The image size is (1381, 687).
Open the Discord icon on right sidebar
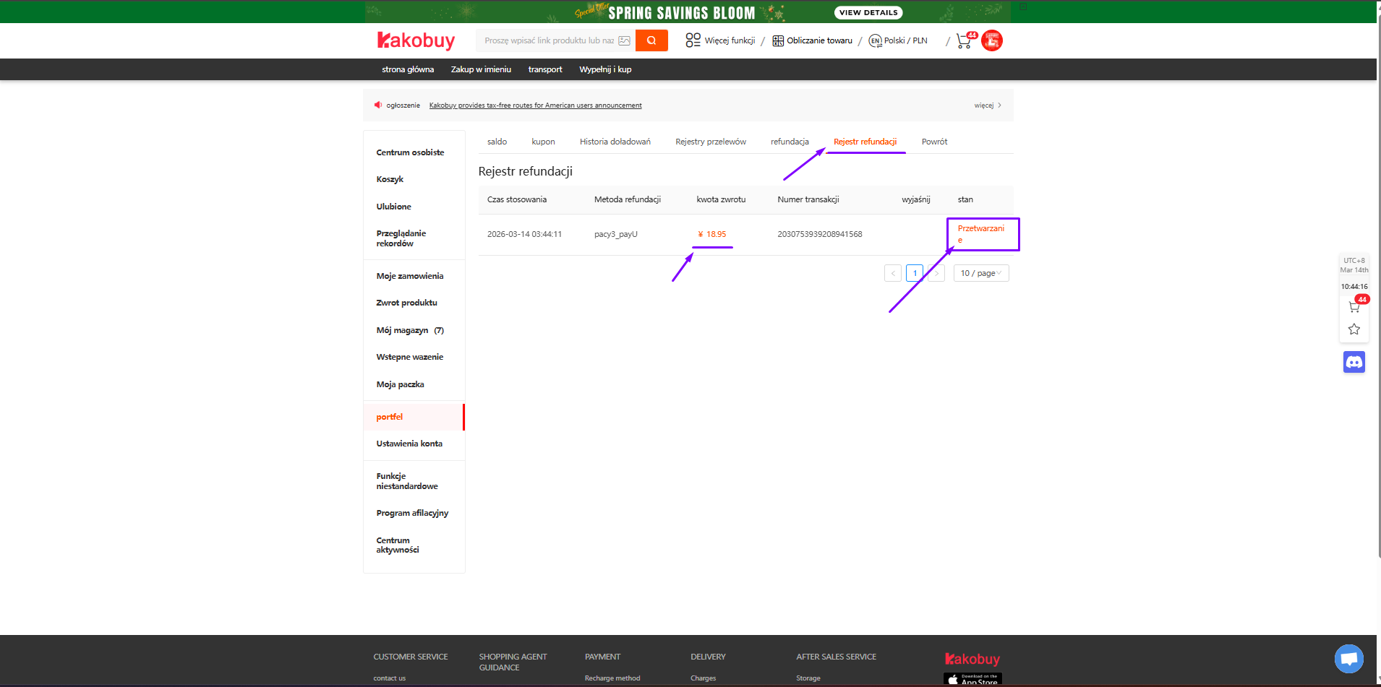1354,362
